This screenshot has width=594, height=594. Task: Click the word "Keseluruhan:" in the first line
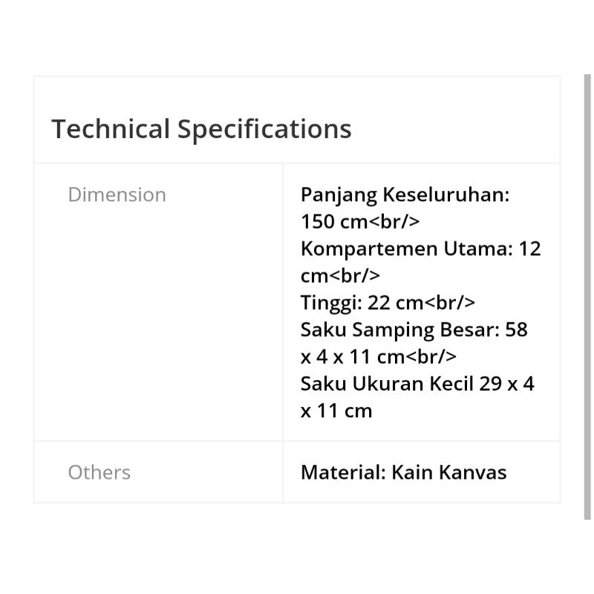coord(446,195)
